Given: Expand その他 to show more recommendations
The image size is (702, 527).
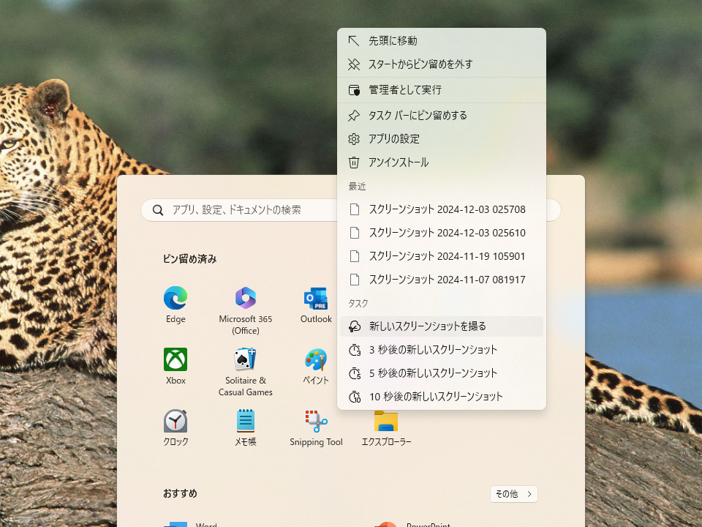Looking at the screenshot, I should pyautogui.click(x=513, y=494).
